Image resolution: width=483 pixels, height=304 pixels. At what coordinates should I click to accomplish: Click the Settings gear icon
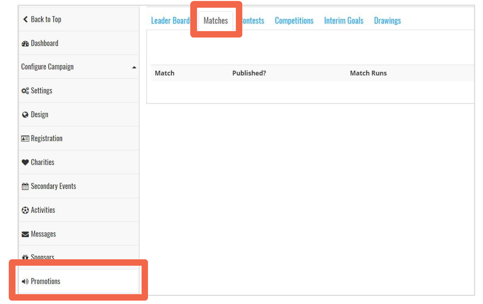click(x=25, y=90)
